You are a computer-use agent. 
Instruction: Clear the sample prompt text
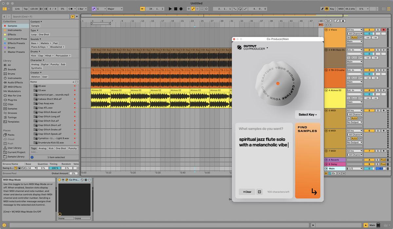click(x=247, y=192)
